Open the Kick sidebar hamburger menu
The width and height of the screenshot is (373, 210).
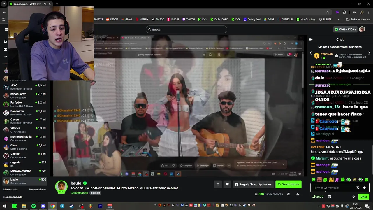pos(6,29)
